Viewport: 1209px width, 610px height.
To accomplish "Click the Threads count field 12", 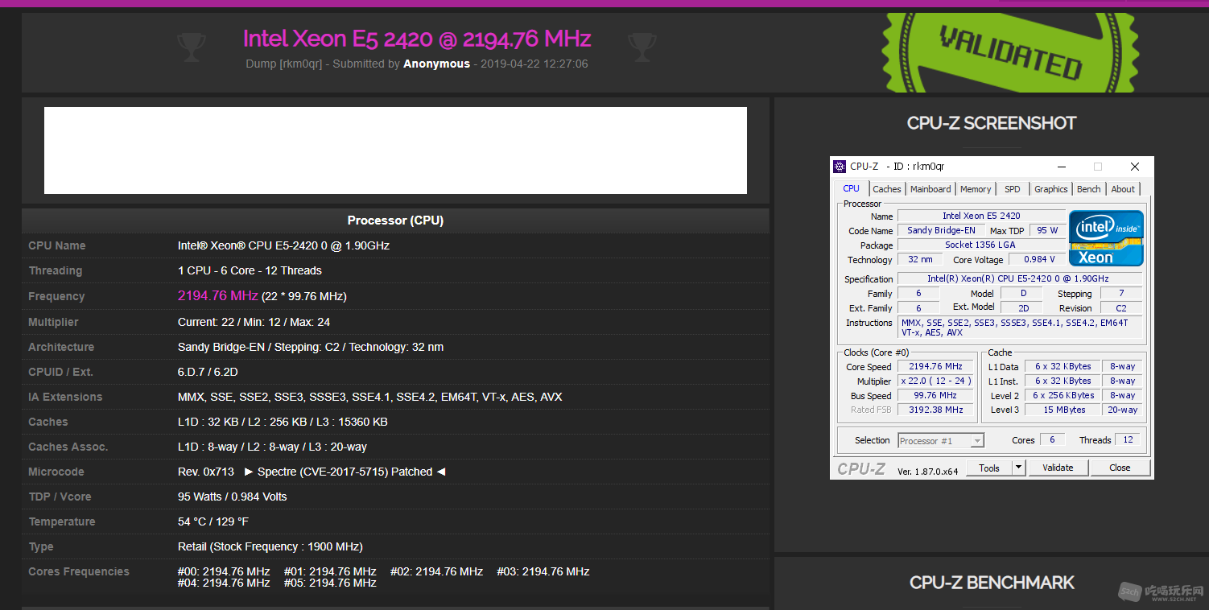I will click(x=1128, y=439).
